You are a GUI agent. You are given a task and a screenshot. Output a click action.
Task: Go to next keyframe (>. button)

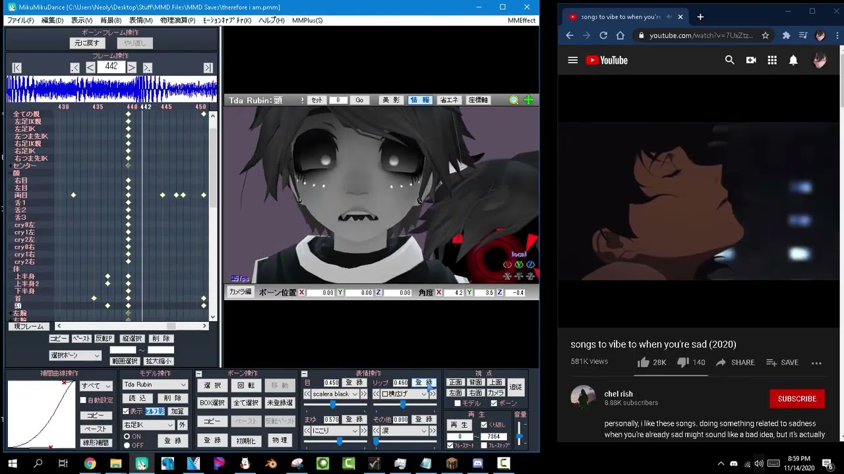[147, 68]
